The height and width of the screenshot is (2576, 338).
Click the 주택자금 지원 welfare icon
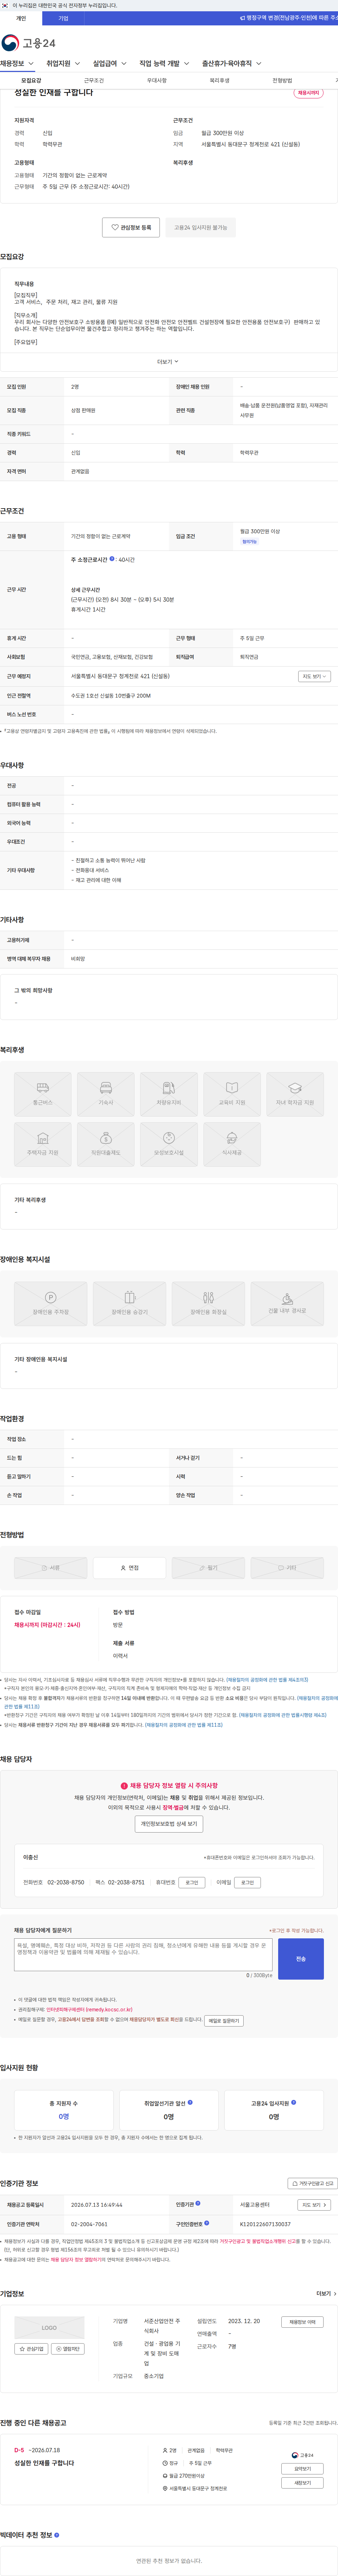[43, 1144]
